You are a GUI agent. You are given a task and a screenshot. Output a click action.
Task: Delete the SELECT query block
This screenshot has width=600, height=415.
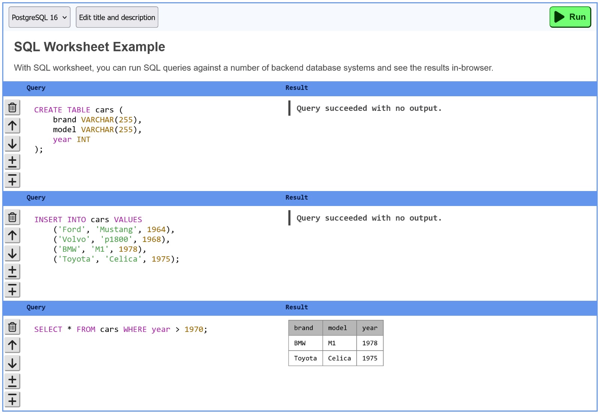[12, 327]
